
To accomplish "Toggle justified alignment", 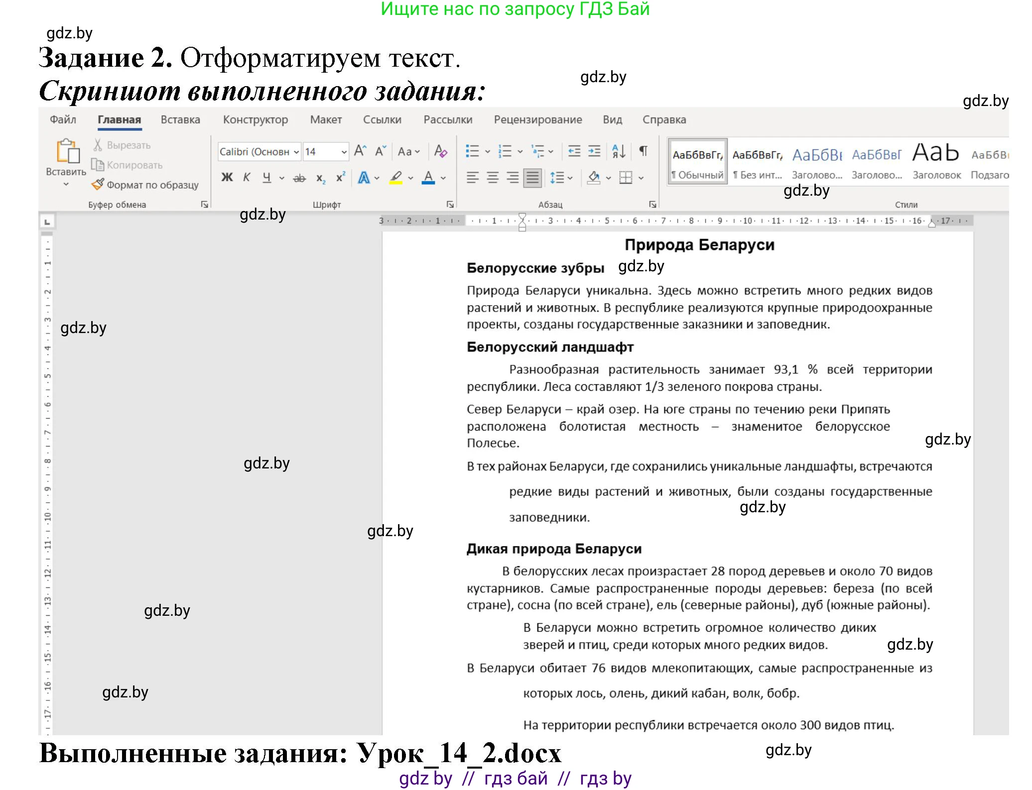I will [532, 178].
